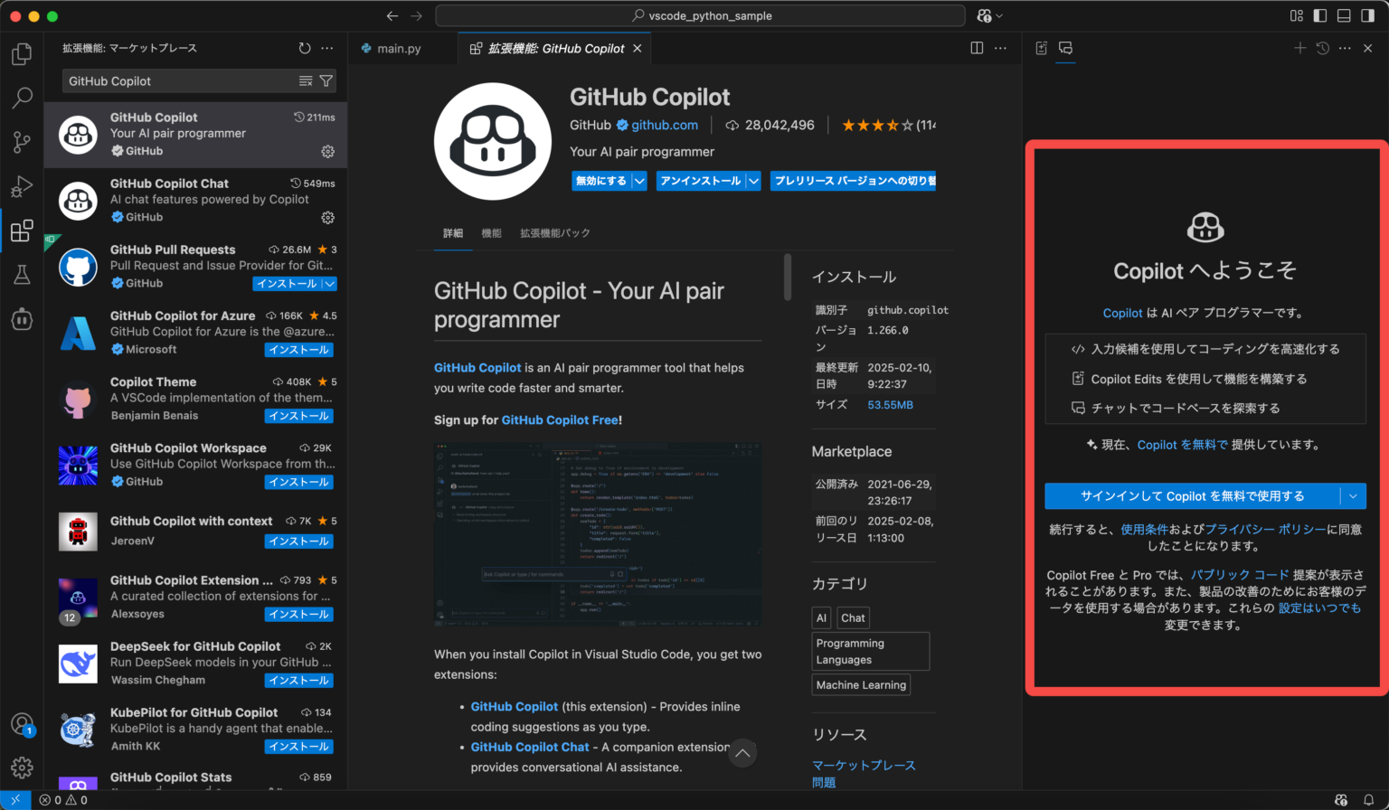Open the dropdown next to the Copilot sign-in button
Viewport: 1389px width, 810px height.
tap(1354, 495)
